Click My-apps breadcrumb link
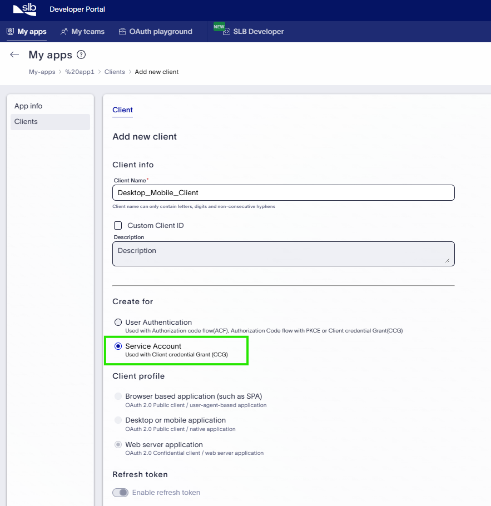The height and width of the screenshot is (506, 491). (x=42, y=72)
